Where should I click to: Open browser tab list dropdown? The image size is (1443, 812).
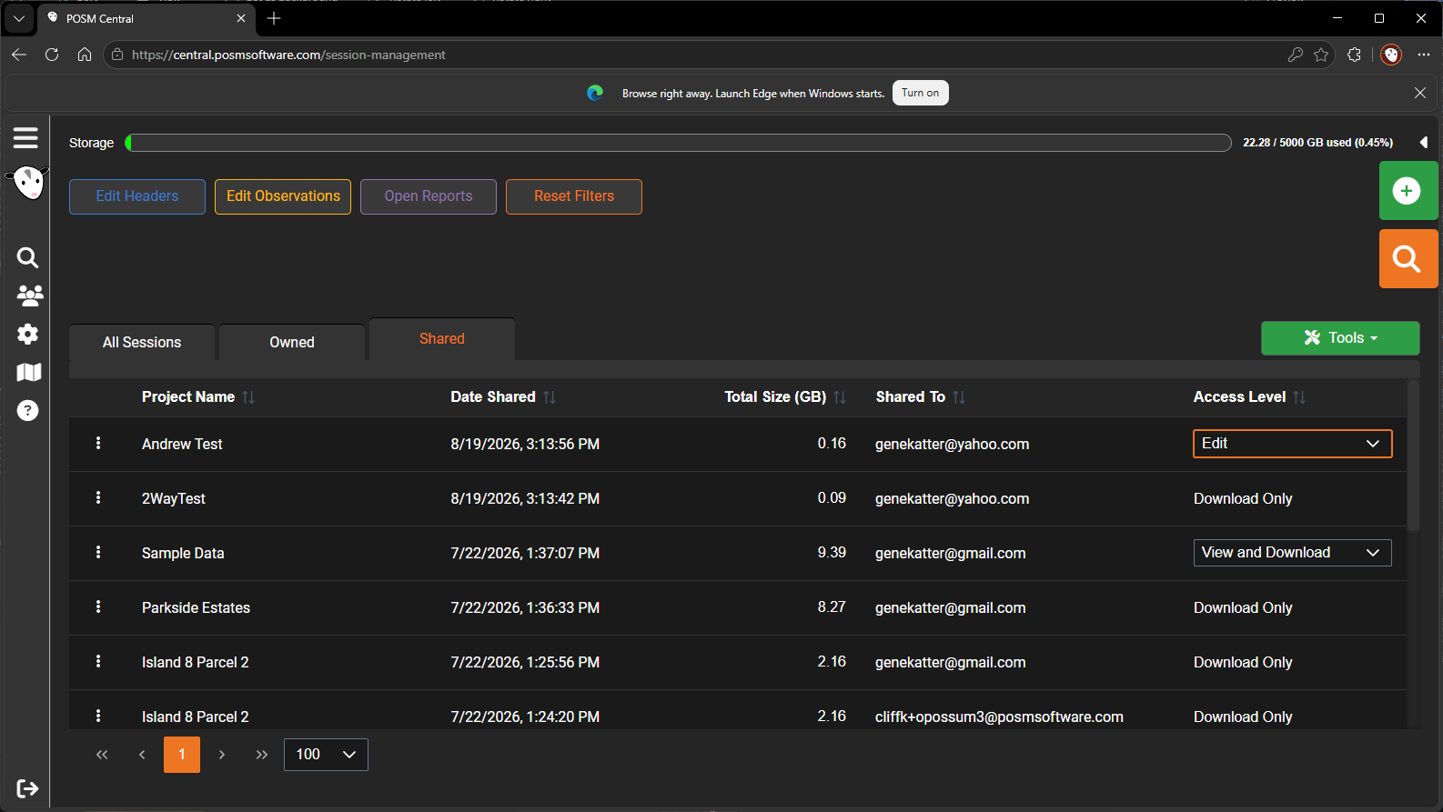pyautogui.click(x=18, y=18)
